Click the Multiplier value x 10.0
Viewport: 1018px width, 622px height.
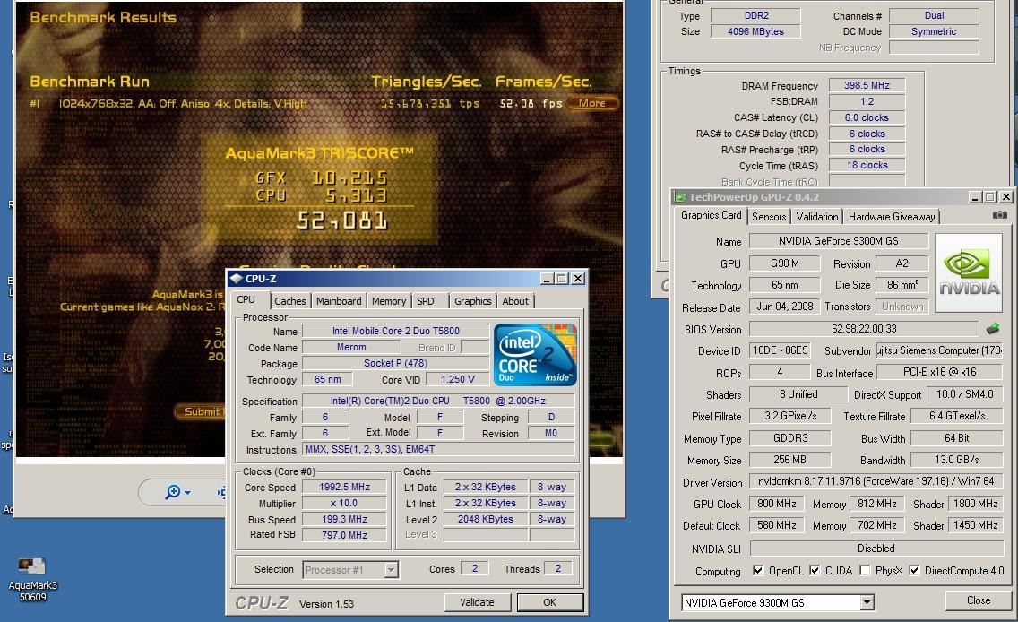pos(345,503)
